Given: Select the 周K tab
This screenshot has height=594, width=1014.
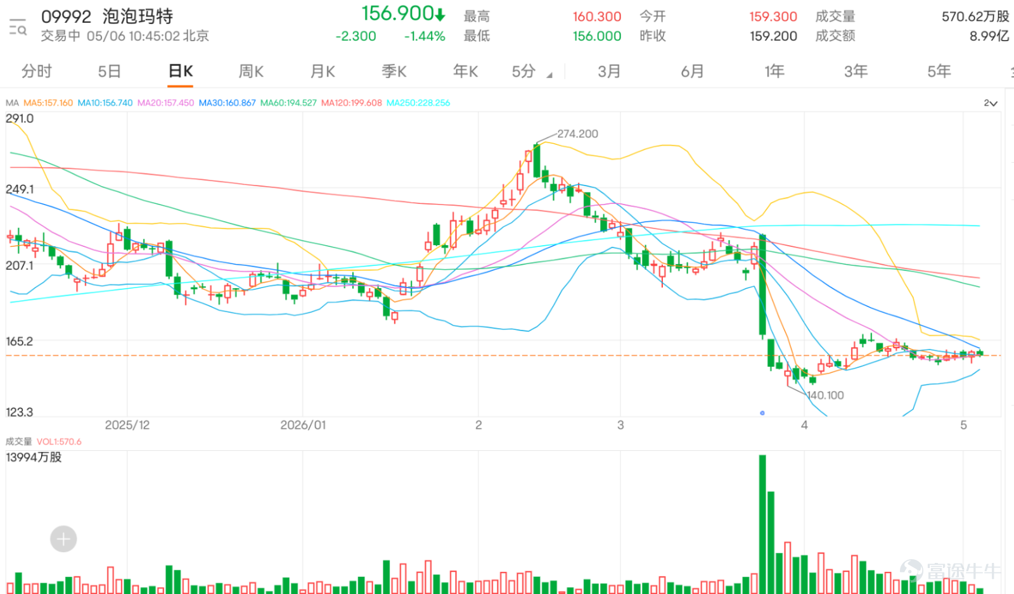Looking at the screenshot, I should click(251, 71).
